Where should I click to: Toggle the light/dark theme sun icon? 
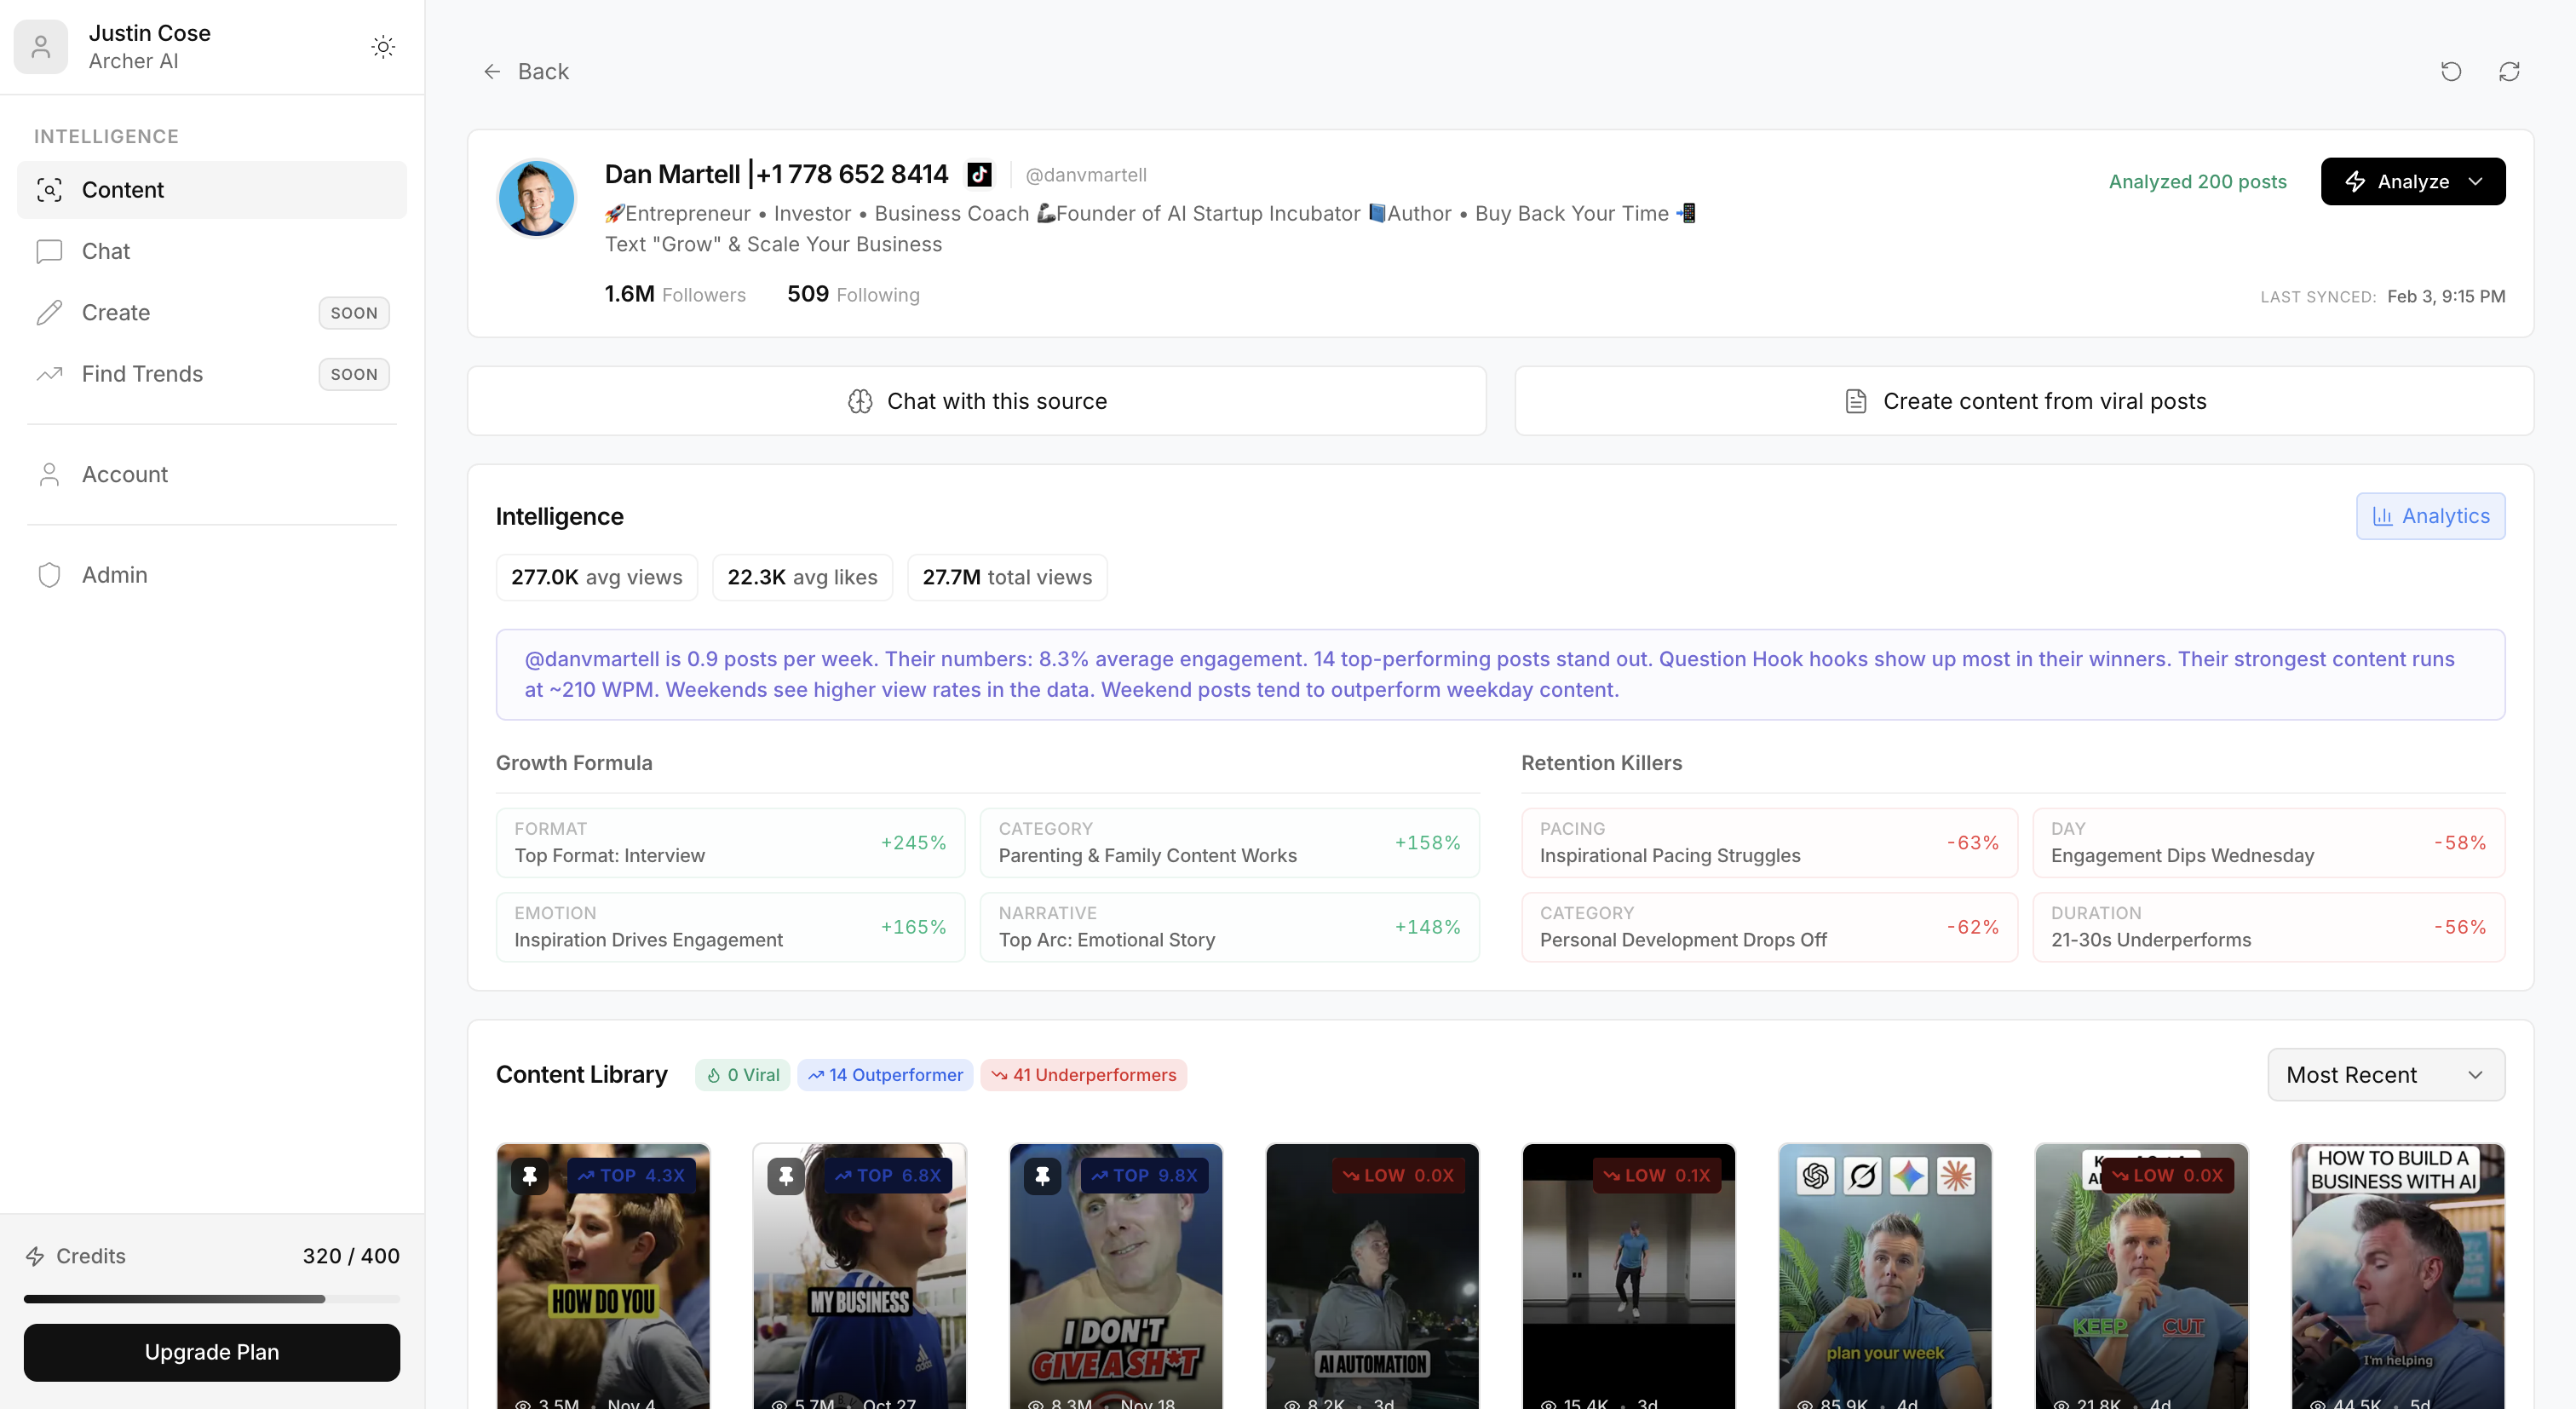click(x=383, y=47)
